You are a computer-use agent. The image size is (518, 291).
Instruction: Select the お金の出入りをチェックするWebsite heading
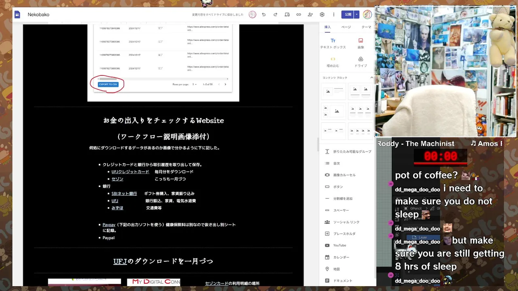tap(163, 120)
